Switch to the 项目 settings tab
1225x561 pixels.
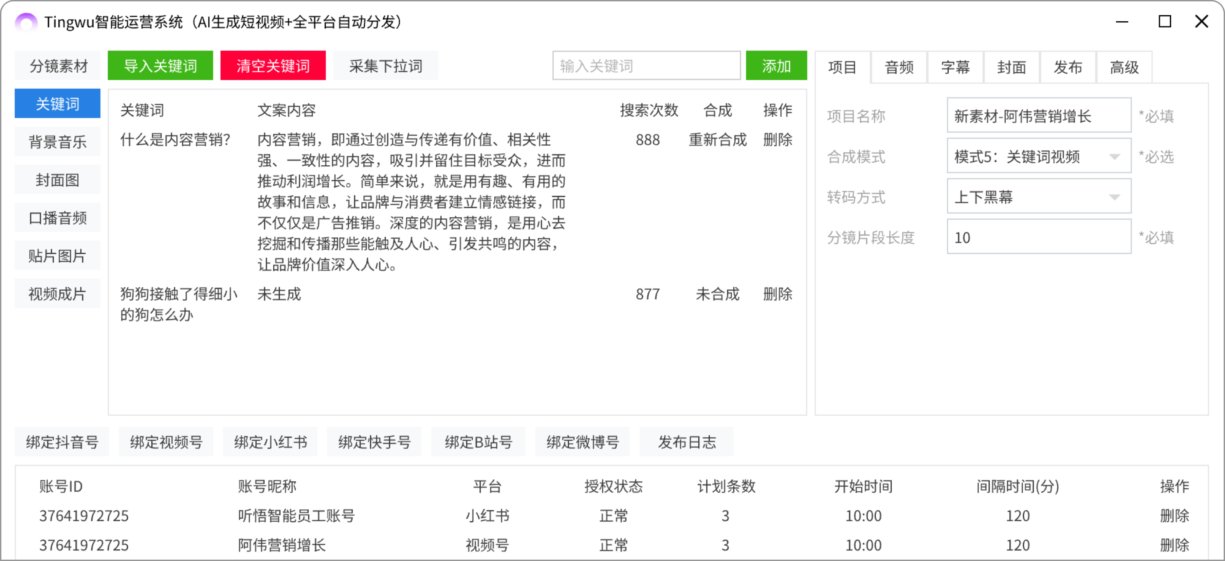(842, 67)
